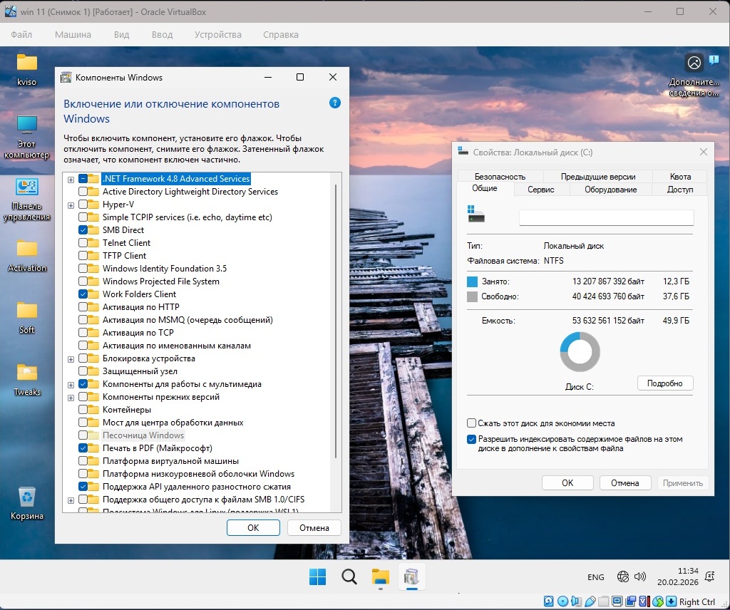Open the Recycle Bin desktop icon
Viewport: 730px width, 610px height.
pos(27,497)
